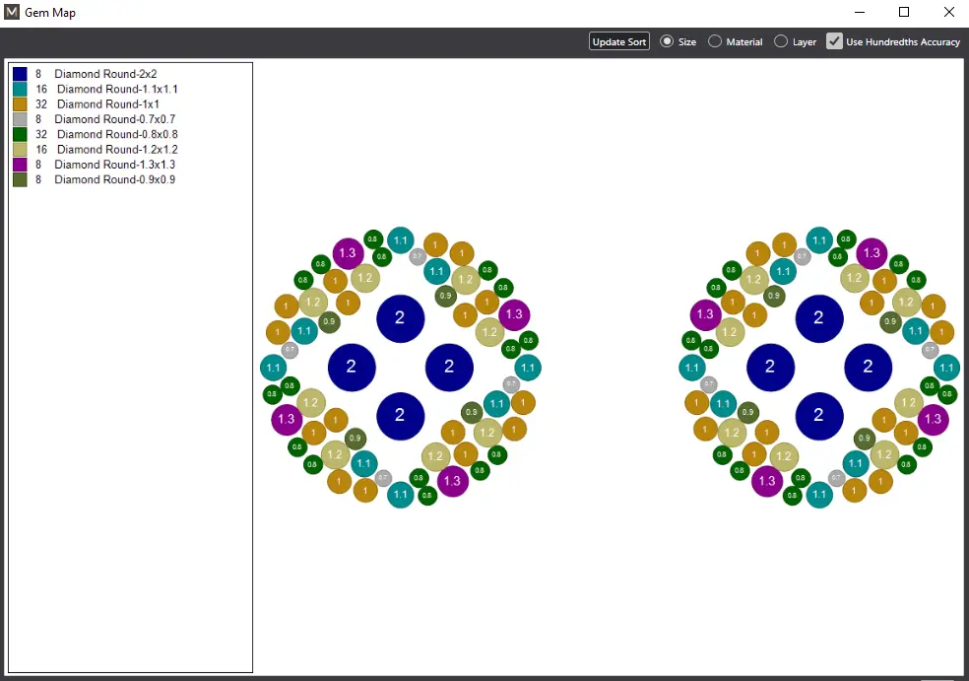Select the Diamond Round-0.8x0.8 legend entry
The width and height of the screenshot is (969, 681).
click(116, 134)
